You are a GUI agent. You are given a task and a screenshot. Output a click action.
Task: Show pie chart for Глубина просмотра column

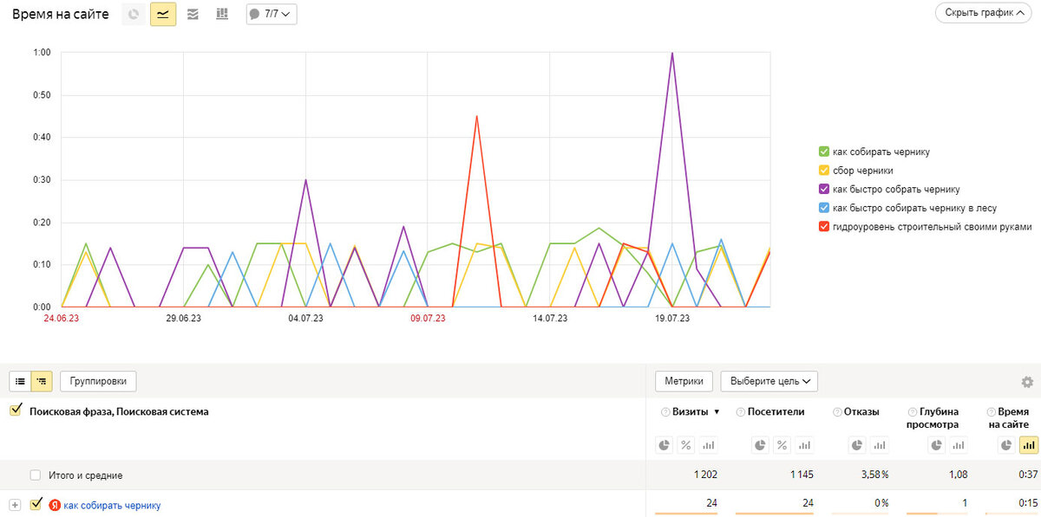[x=937, y=445]
